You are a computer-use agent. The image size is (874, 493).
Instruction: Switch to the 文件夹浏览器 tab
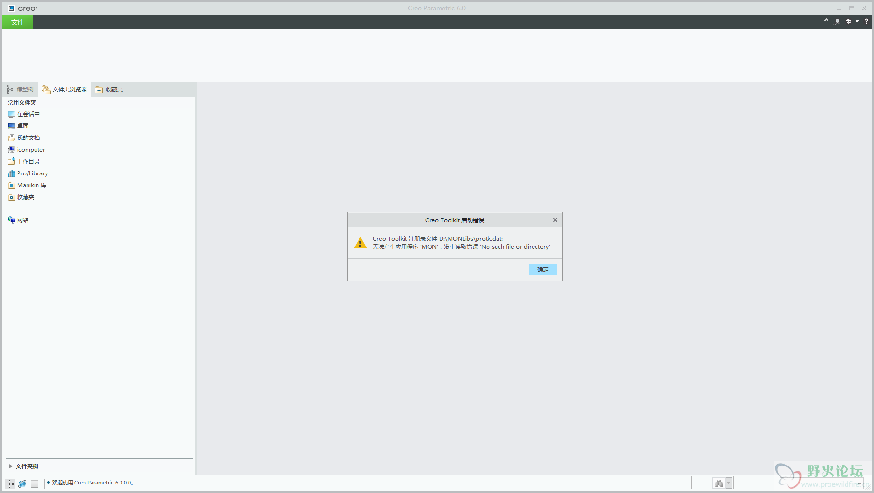[64, 90]
